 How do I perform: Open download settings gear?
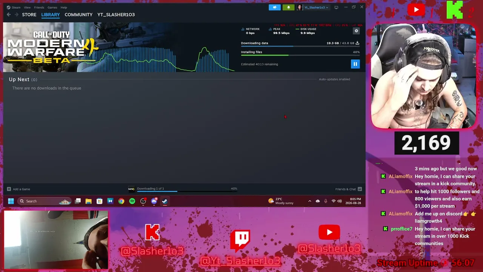[356, 31]
